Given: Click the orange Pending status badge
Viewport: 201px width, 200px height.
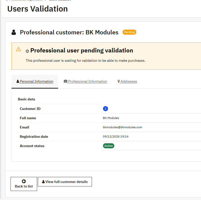Looking at the screenshot, I should click(129, 32).
